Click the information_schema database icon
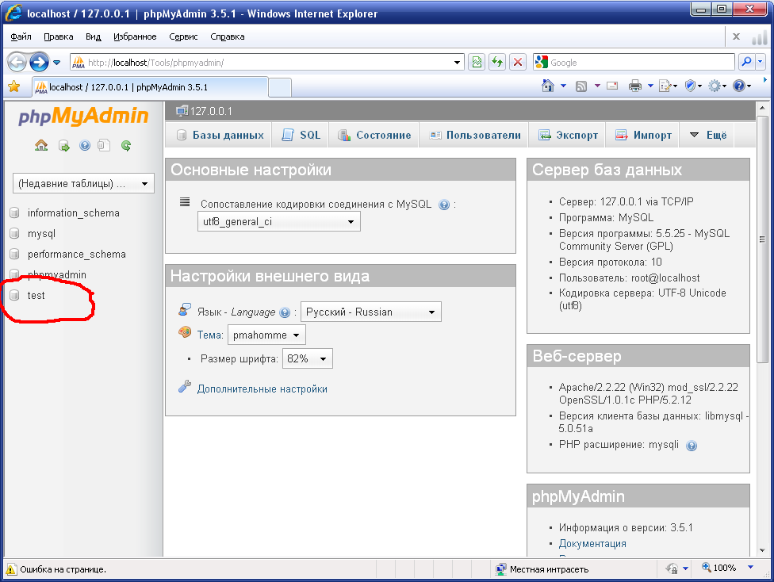 point(15,213)
